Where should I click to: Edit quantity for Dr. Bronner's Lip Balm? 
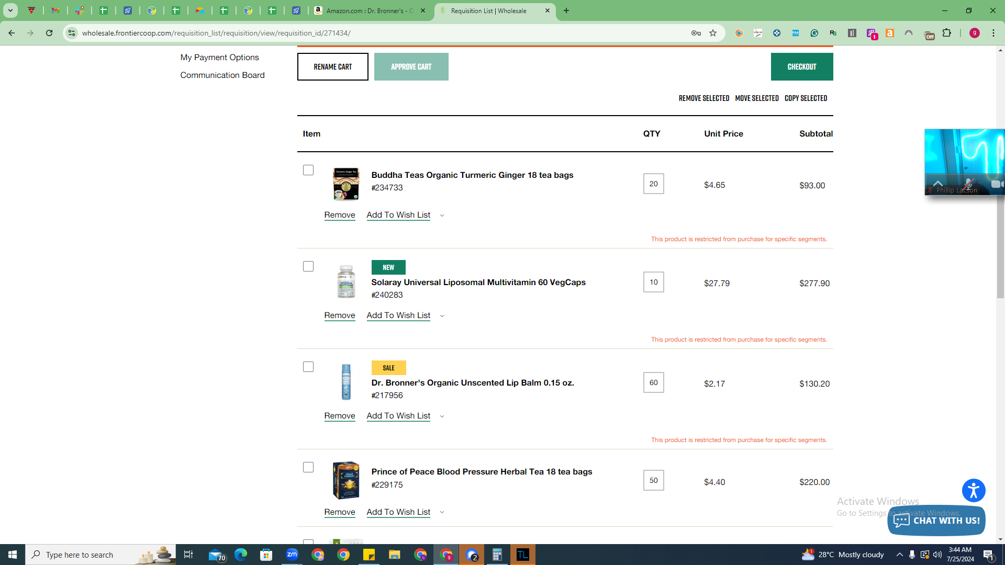click(x=654, y=382)
